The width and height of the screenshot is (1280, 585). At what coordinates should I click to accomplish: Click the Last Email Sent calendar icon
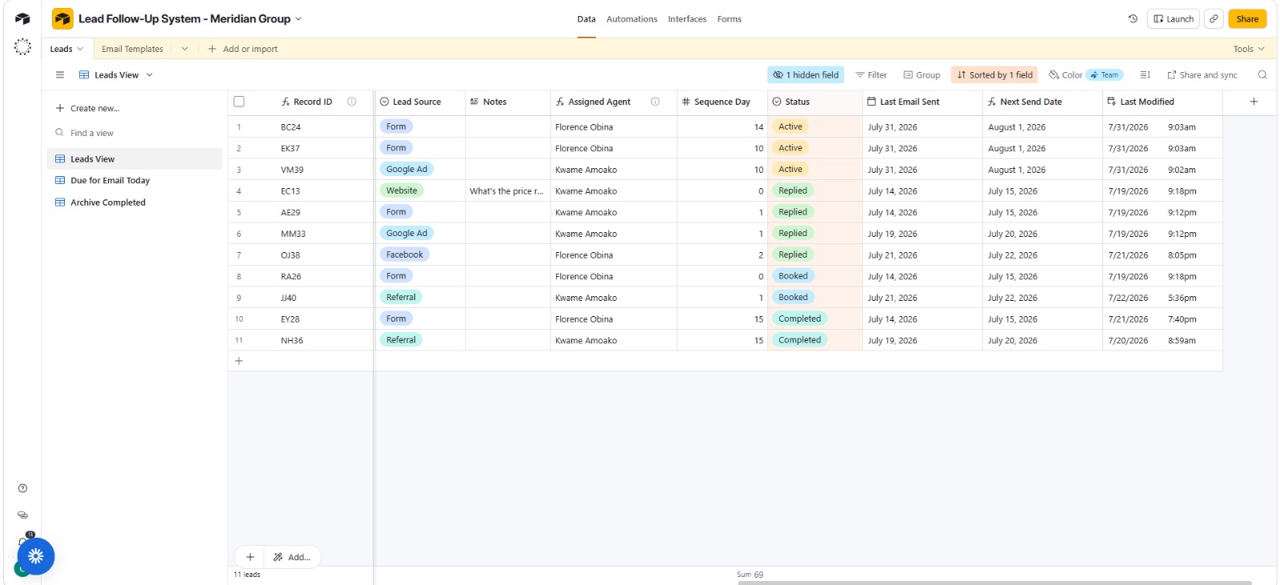pos(872,102)
